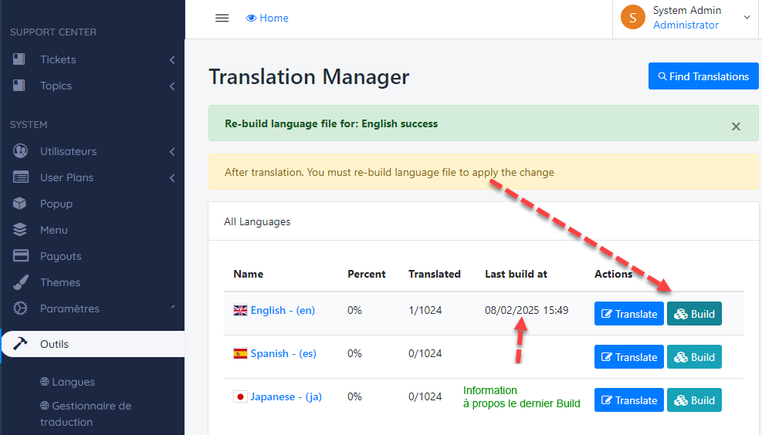Click the Payouts credit card icon
762x435 pixels.
point(21,256)
